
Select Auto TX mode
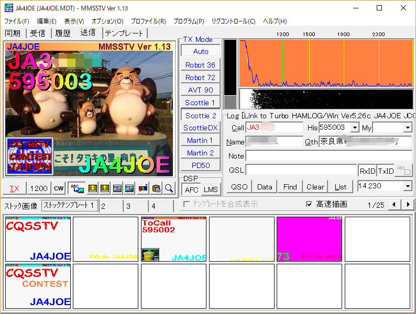pos(201,51)
